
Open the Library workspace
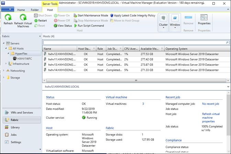pyautogui.click(x=22, y=127)
